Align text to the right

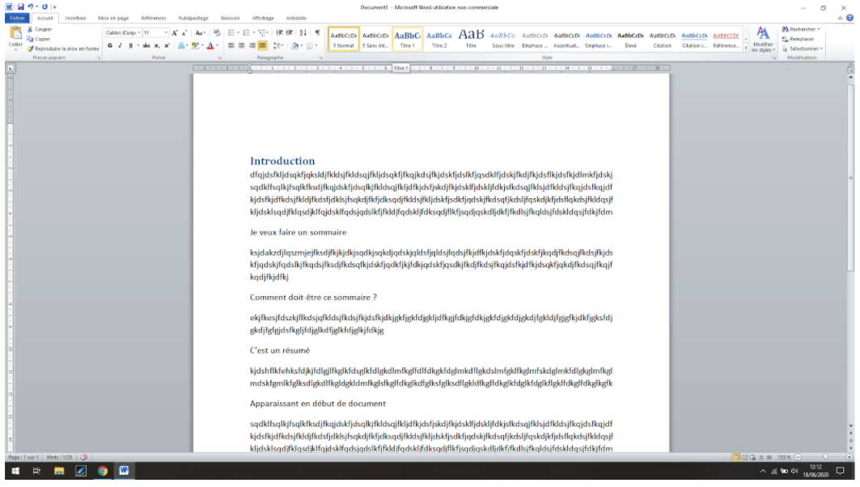[x=252, y=46]
